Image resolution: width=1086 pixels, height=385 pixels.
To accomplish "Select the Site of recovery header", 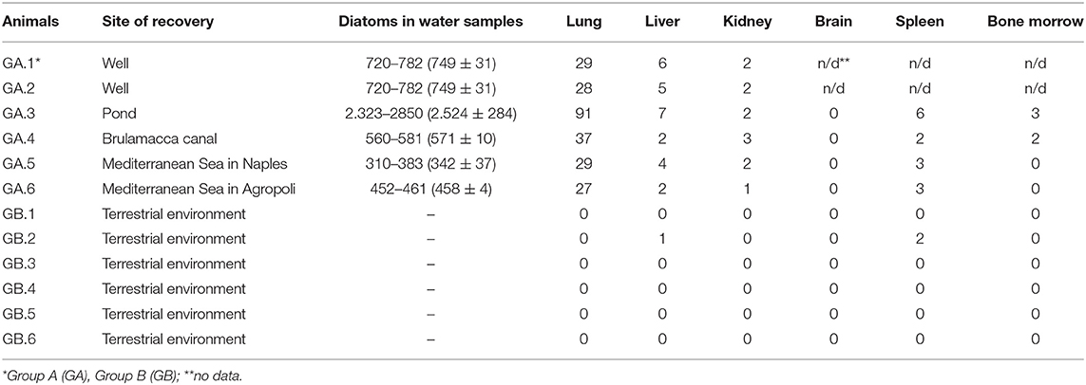I will pyautogui.click(x=157, y=22).
